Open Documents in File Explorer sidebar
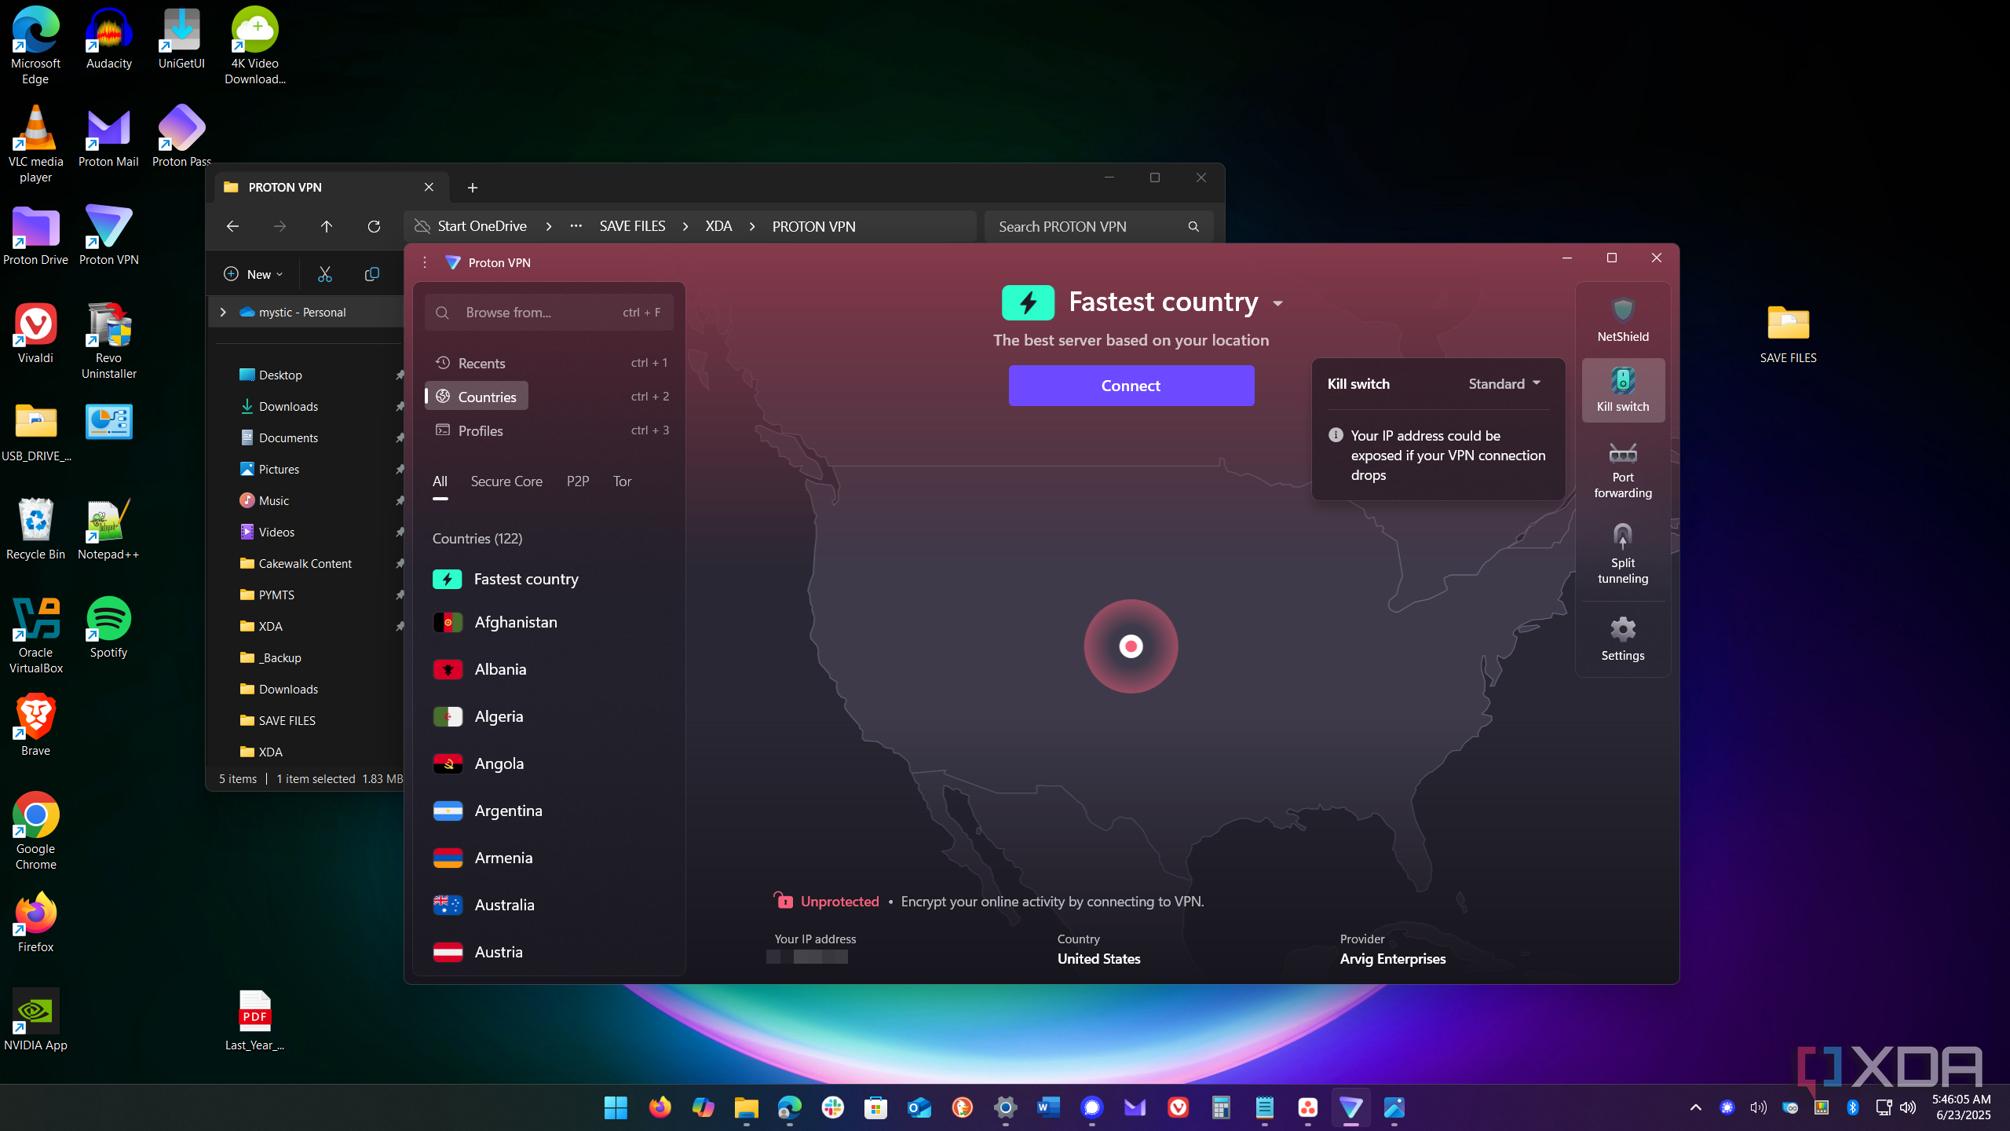This screenshot has height=1131, width=2010. (288, 438)
